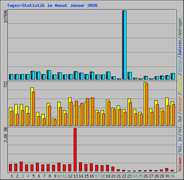Click day label 23 on the x-axis
This screenshot has height=180, width=184.
point(129,176)
